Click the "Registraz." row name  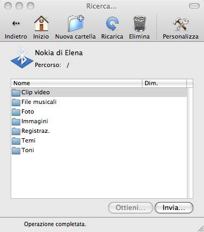35,131
